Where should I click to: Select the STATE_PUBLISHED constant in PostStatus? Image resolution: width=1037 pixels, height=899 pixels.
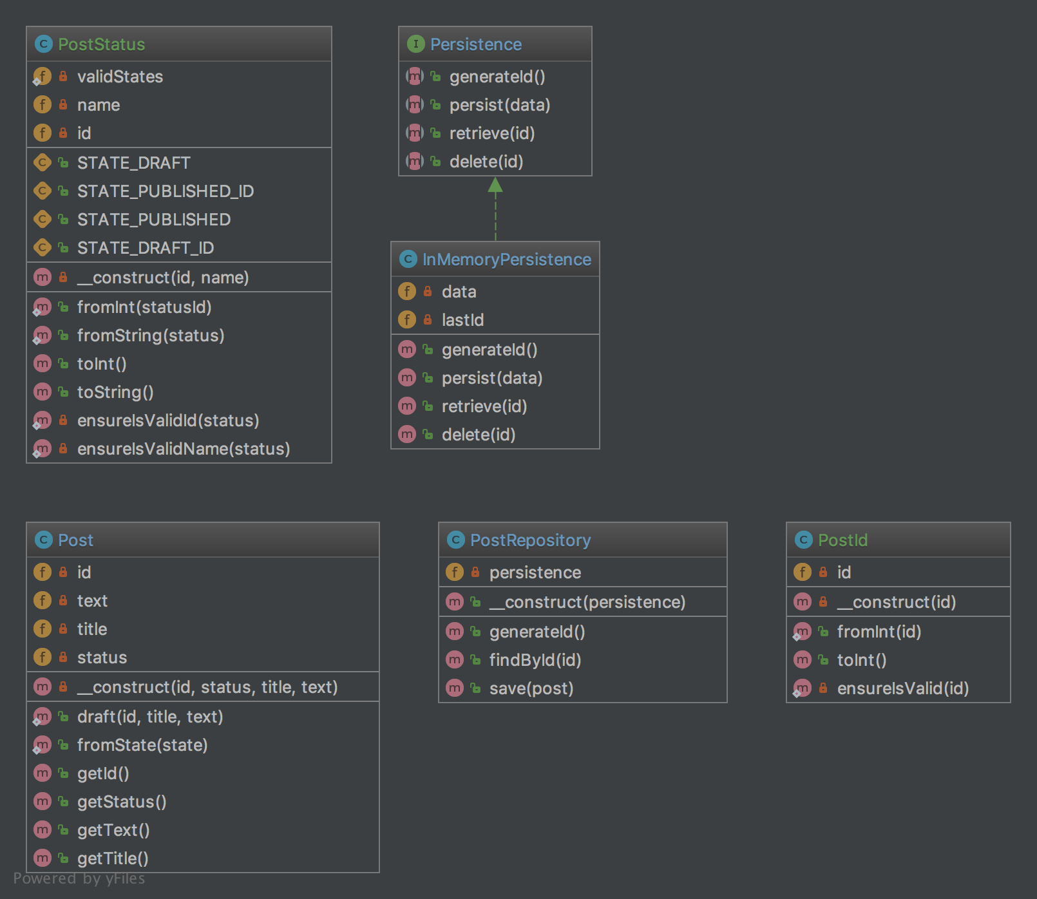(x=153, y=220)
